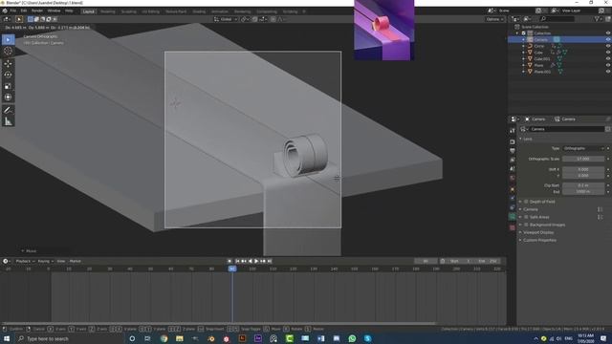
Task: Enable the Depth of Field checkbox
Action: (x=526, y=202)
